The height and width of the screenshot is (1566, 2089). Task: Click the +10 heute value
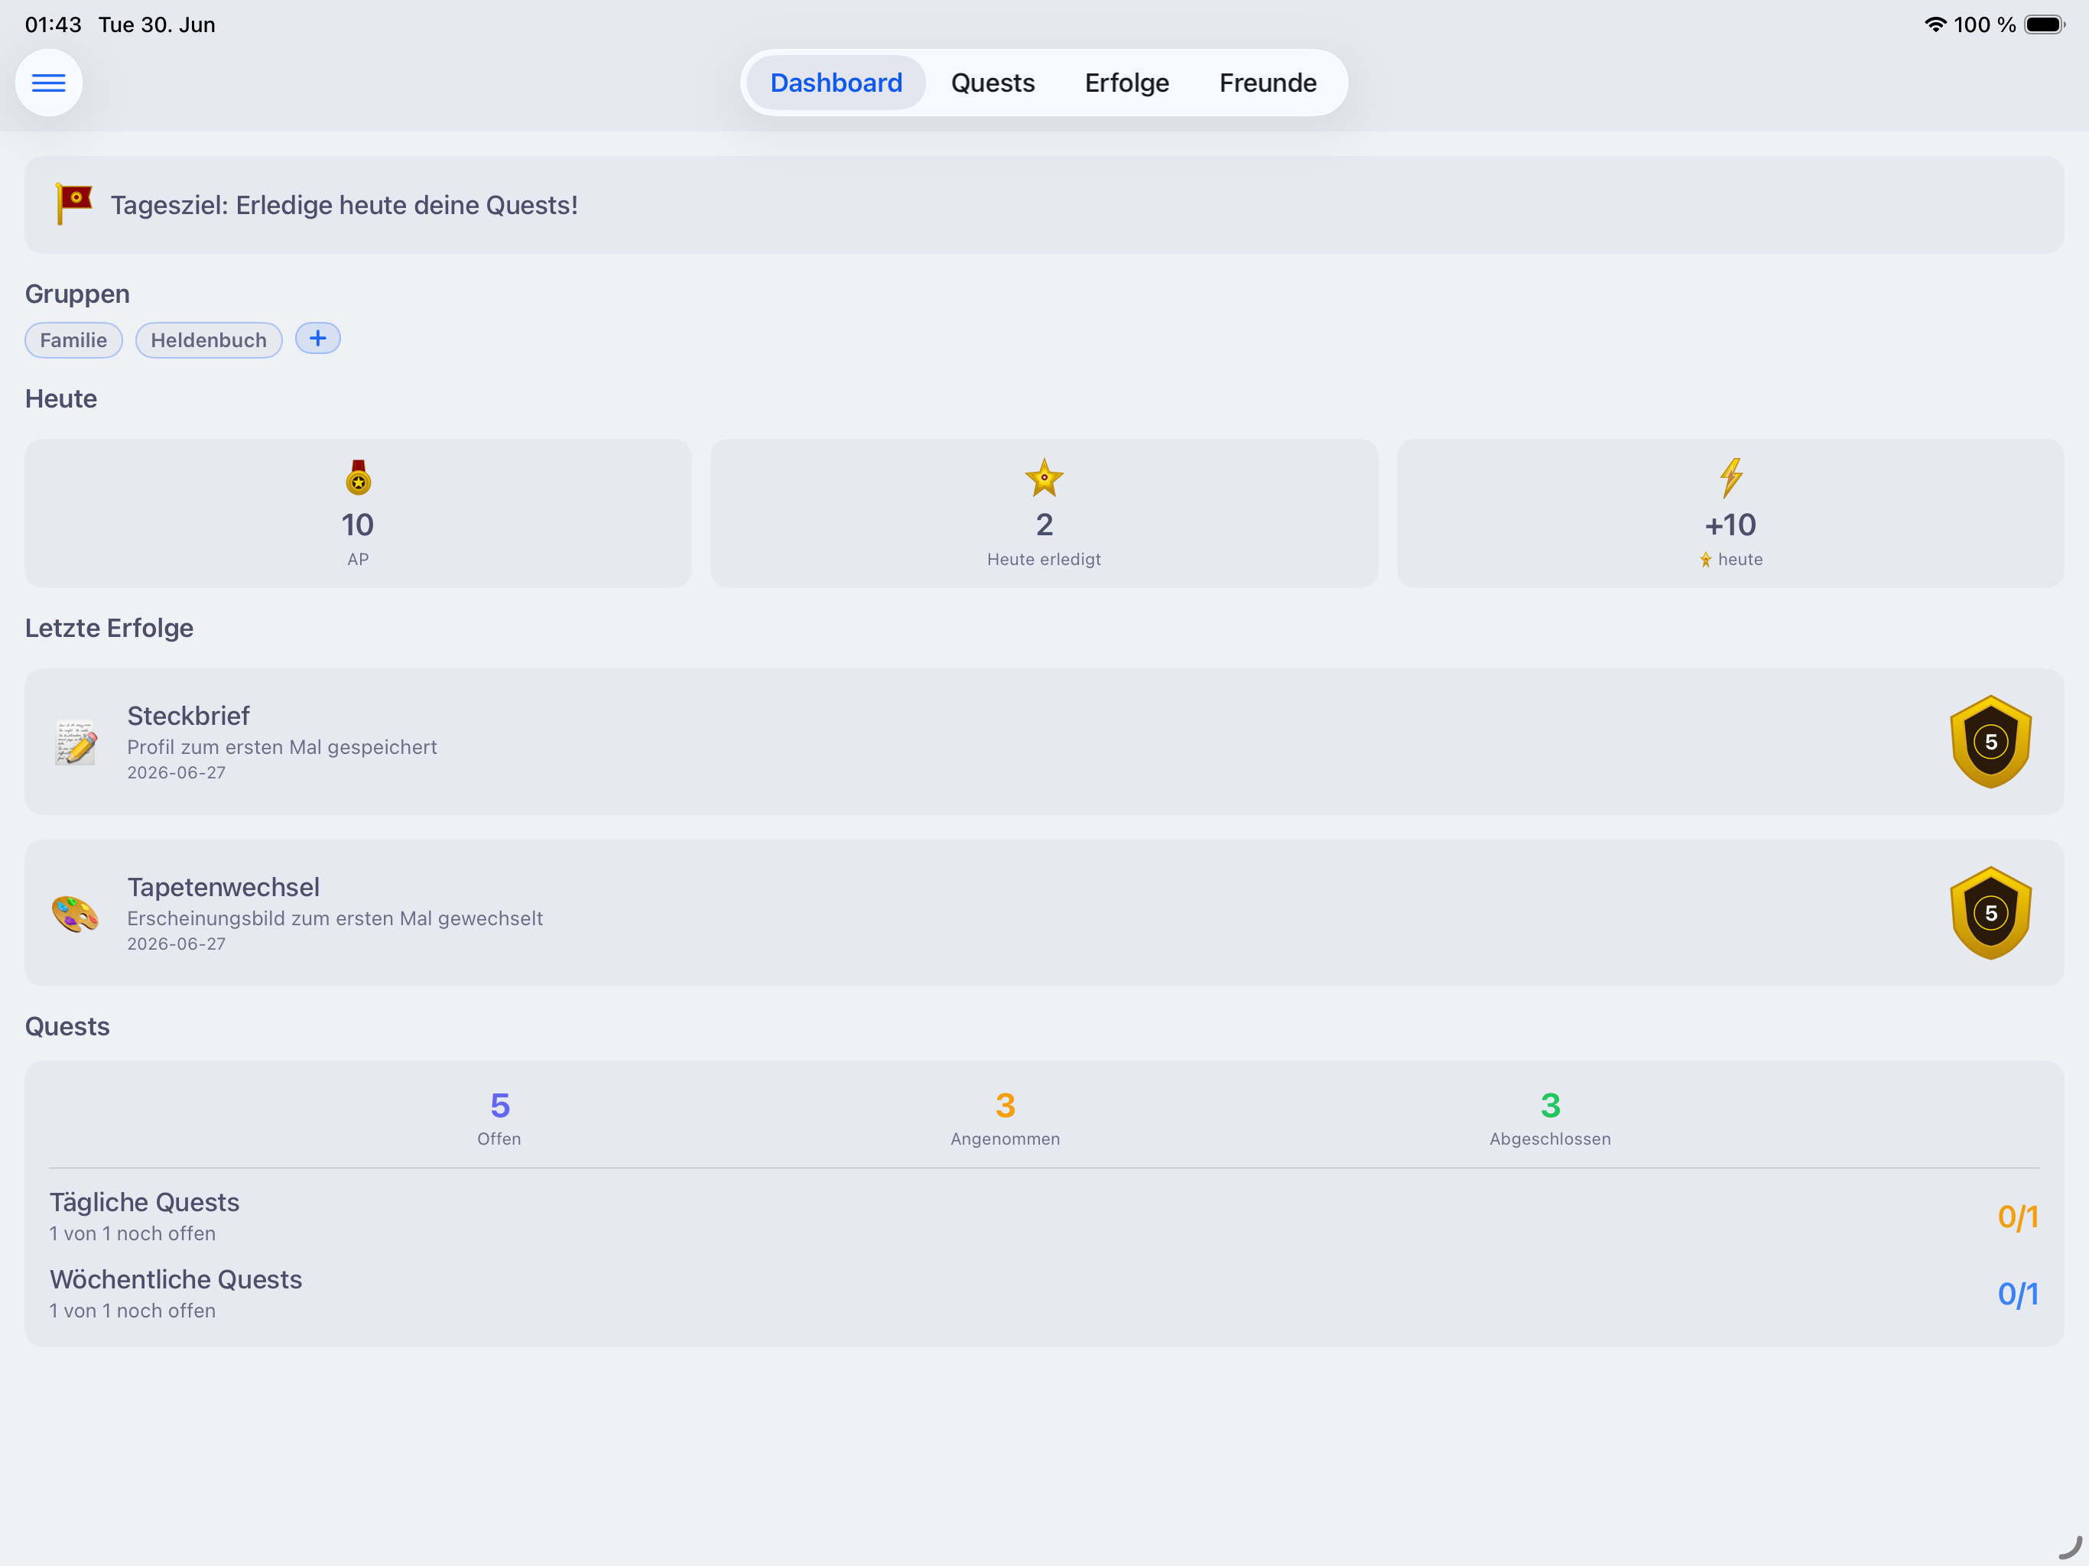[x=1730, y=525]
